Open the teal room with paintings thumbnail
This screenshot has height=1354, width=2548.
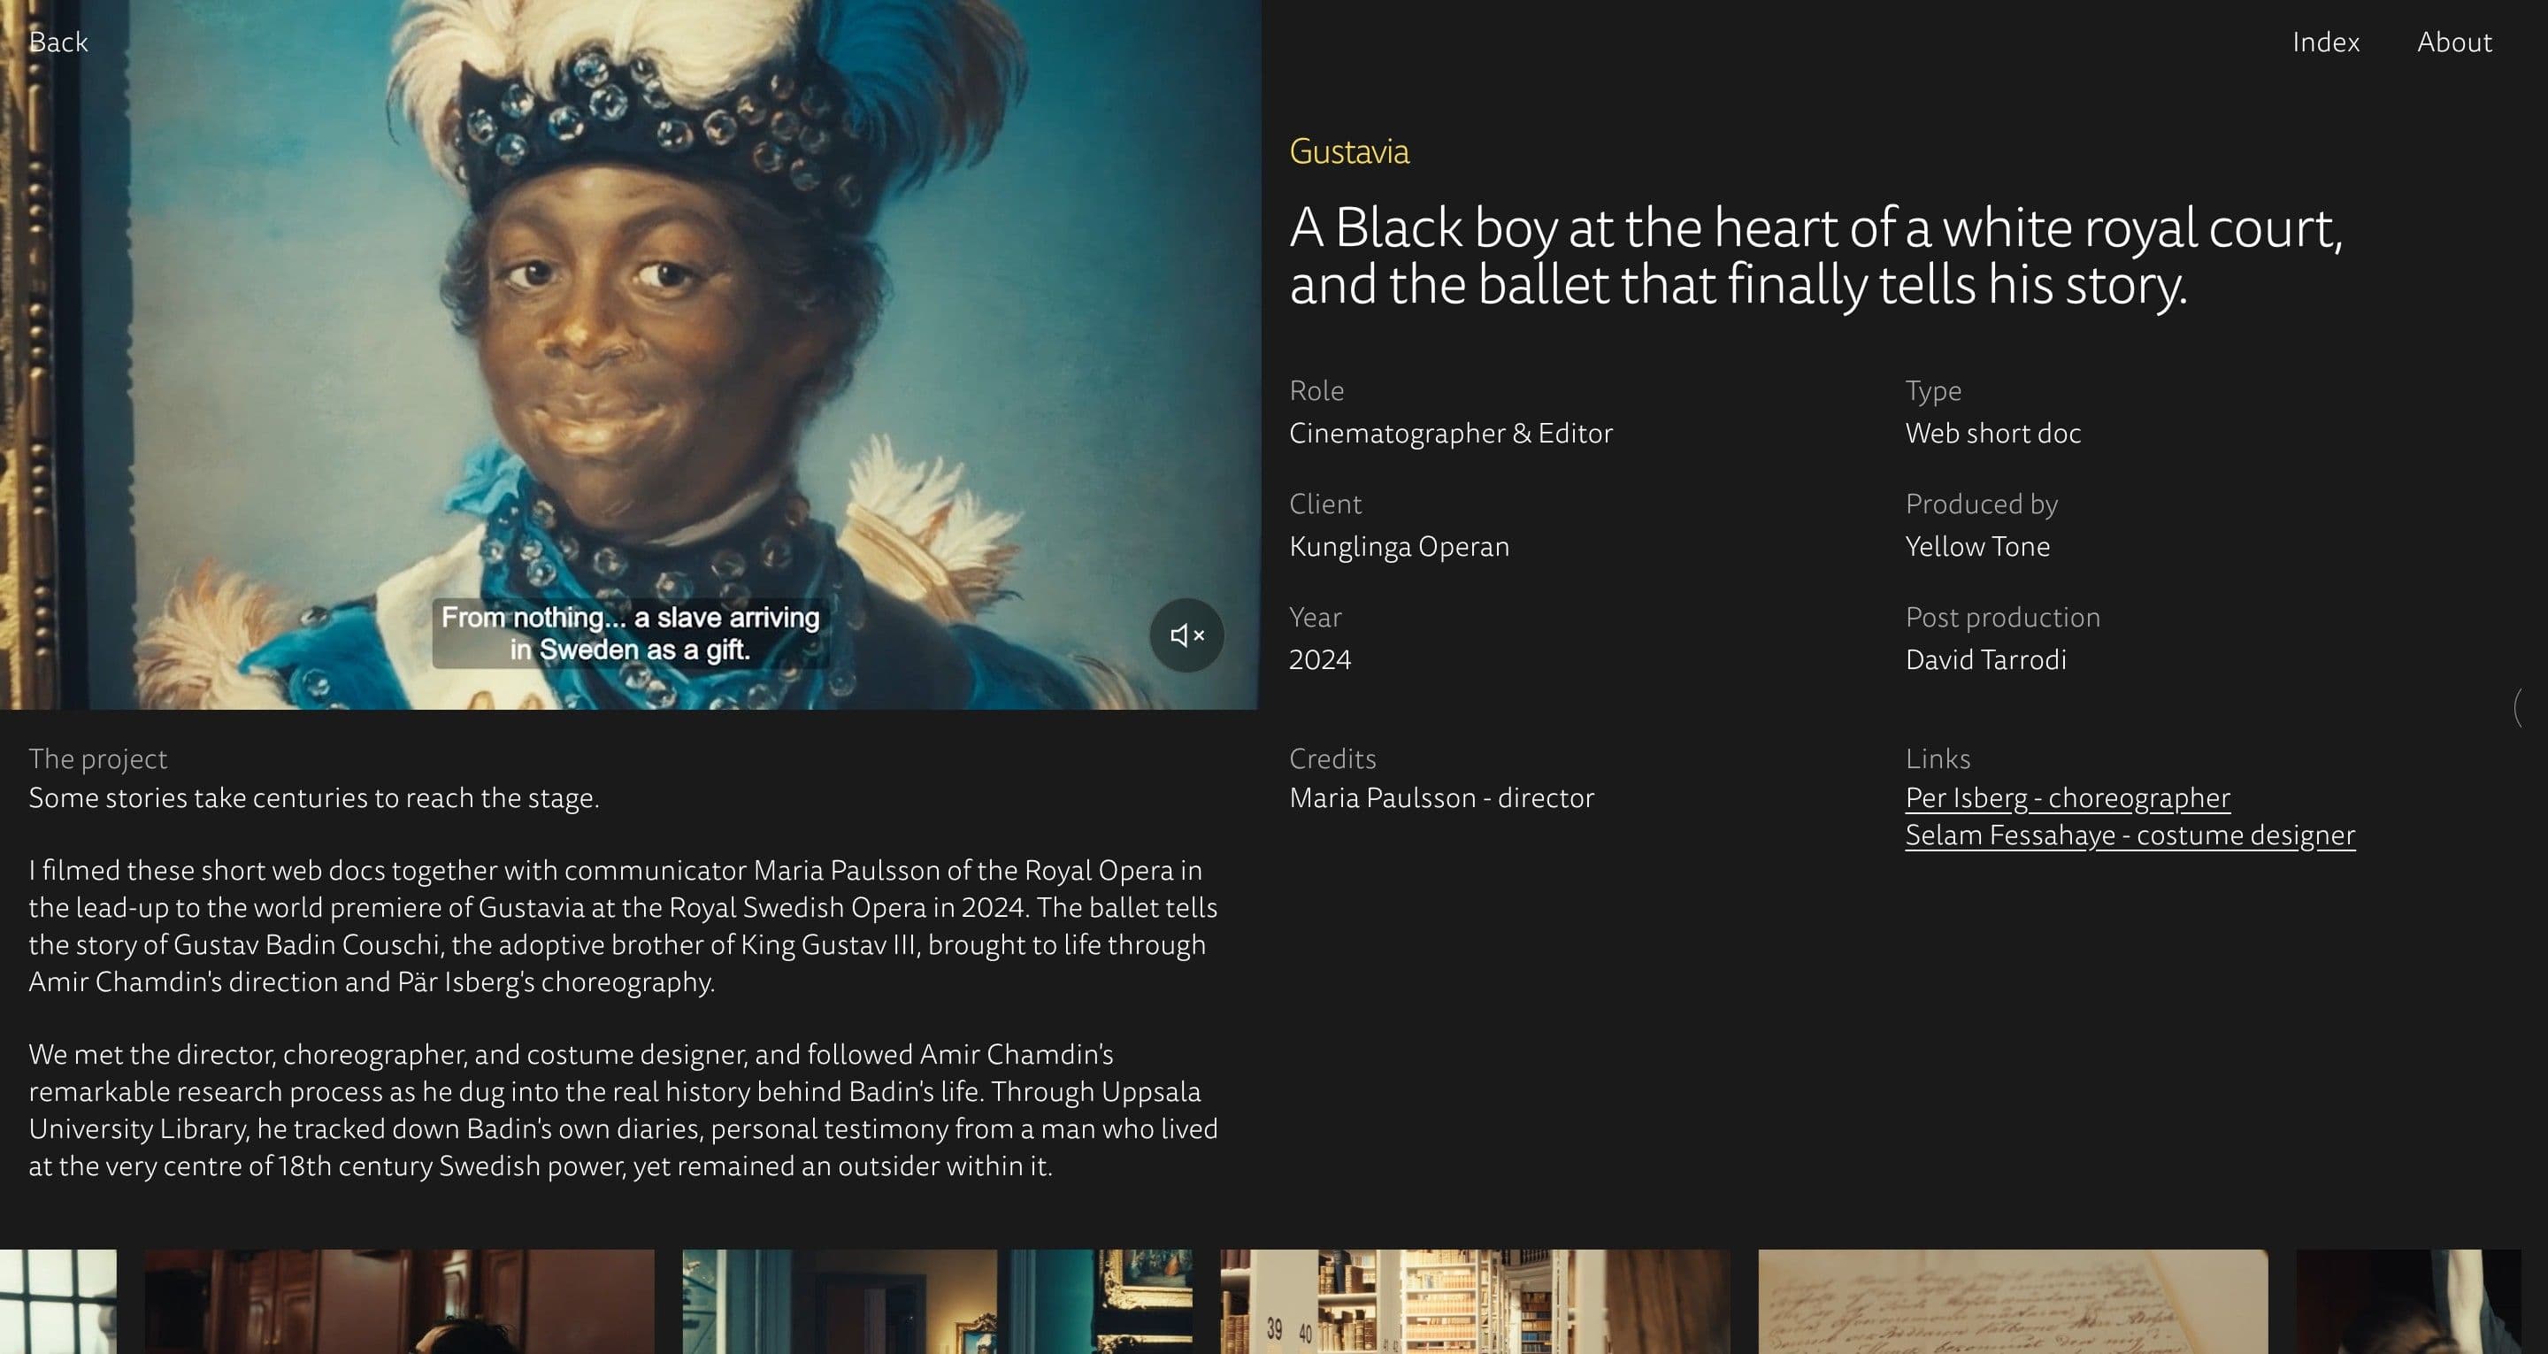[937, 1302]
